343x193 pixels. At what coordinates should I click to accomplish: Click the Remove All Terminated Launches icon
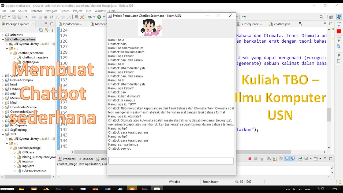261,159
